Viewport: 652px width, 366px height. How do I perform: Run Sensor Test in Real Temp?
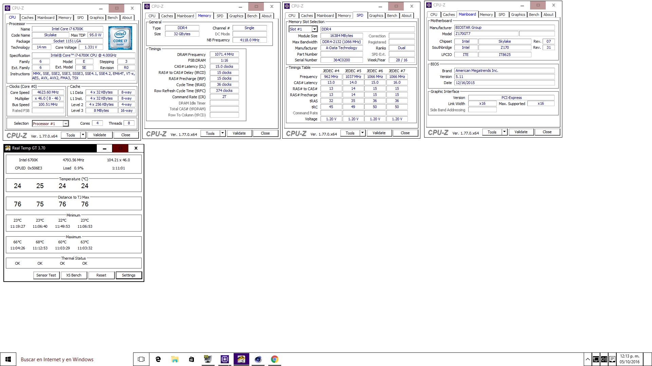(x=46, y=275)
